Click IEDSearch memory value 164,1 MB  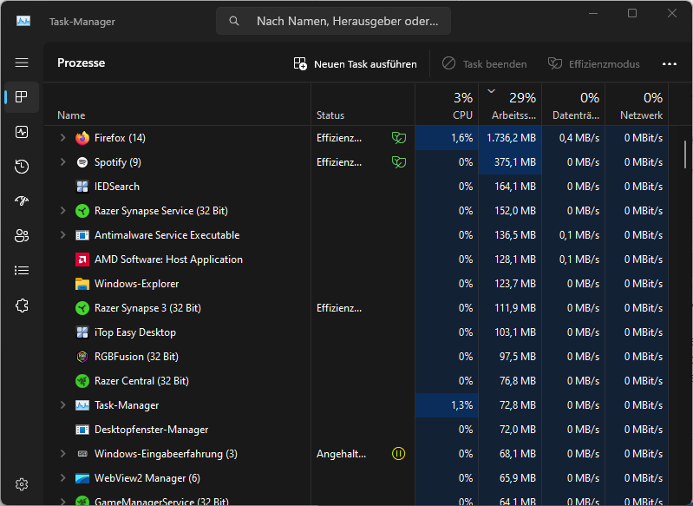coord(515,187)
